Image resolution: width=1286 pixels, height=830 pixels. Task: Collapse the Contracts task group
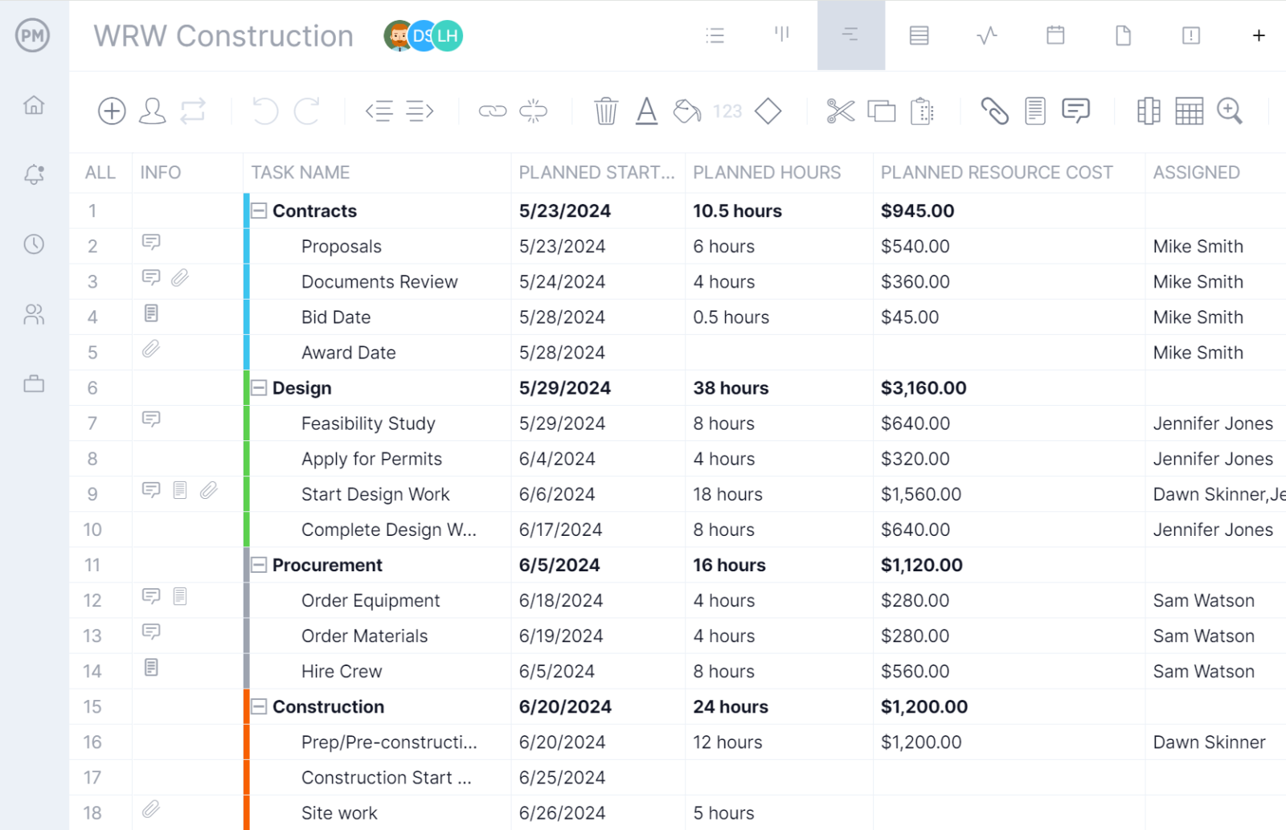tap(259, 211)
